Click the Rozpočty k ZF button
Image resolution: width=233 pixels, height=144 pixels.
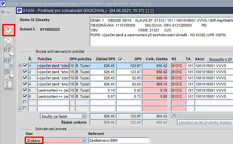(x=220, y=60)
